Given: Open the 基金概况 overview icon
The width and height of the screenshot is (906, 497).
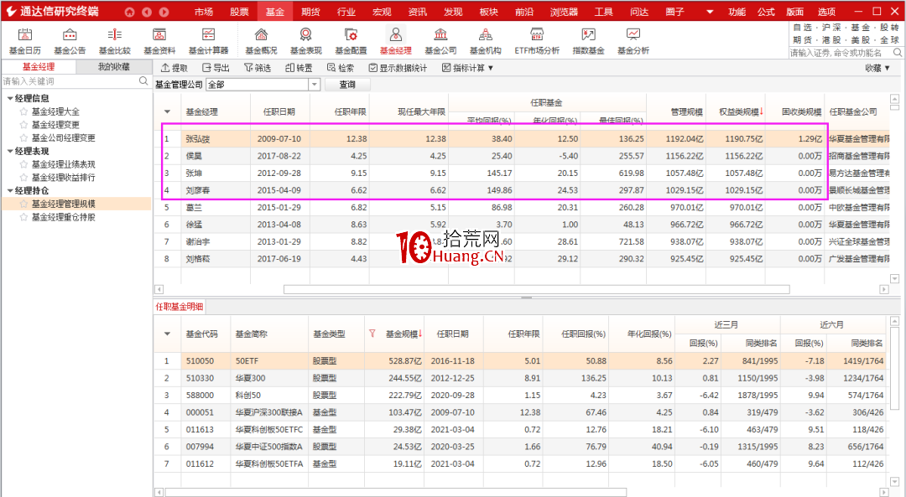Looking at the screenshot, I should tap(261, 41).
